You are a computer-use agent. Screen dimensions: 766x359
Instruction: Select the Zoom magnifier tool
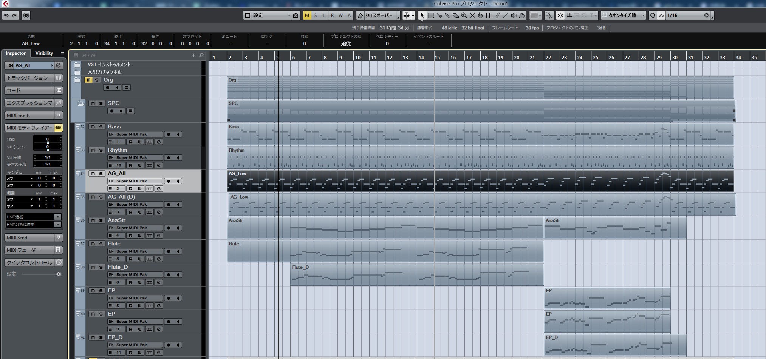464,15
